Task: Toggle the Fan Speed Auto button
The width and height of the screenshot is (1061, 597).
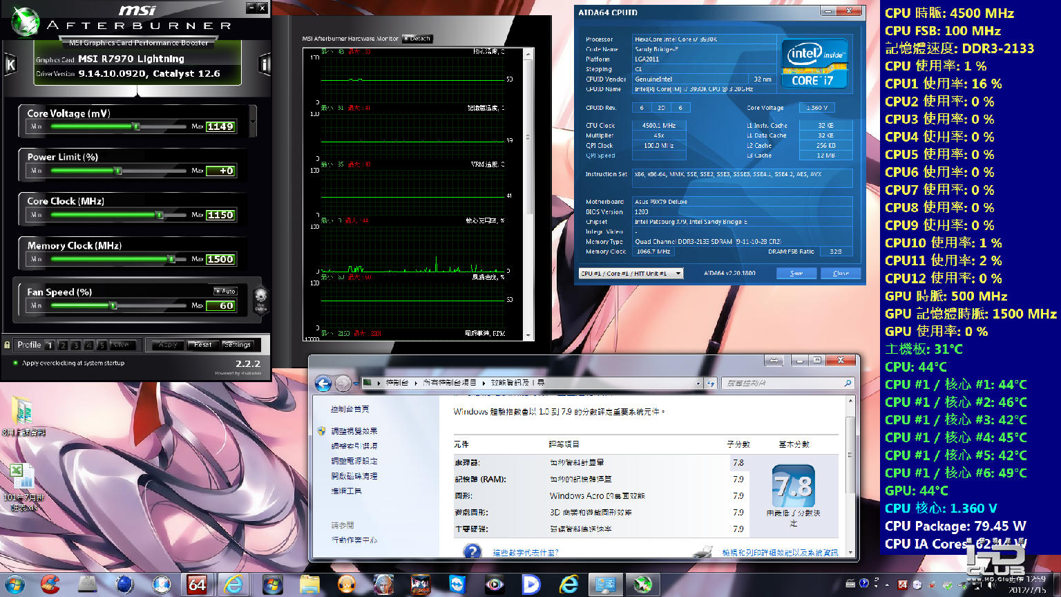Action: point(225,291)
